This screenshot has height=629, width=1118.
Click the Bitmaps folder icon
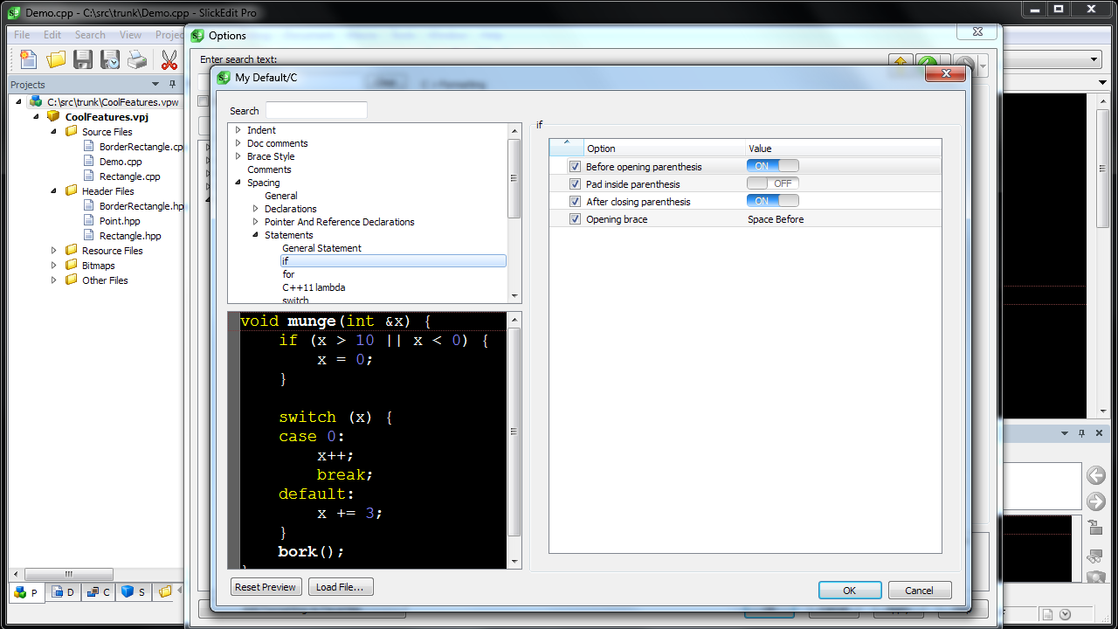coord(72,266)
